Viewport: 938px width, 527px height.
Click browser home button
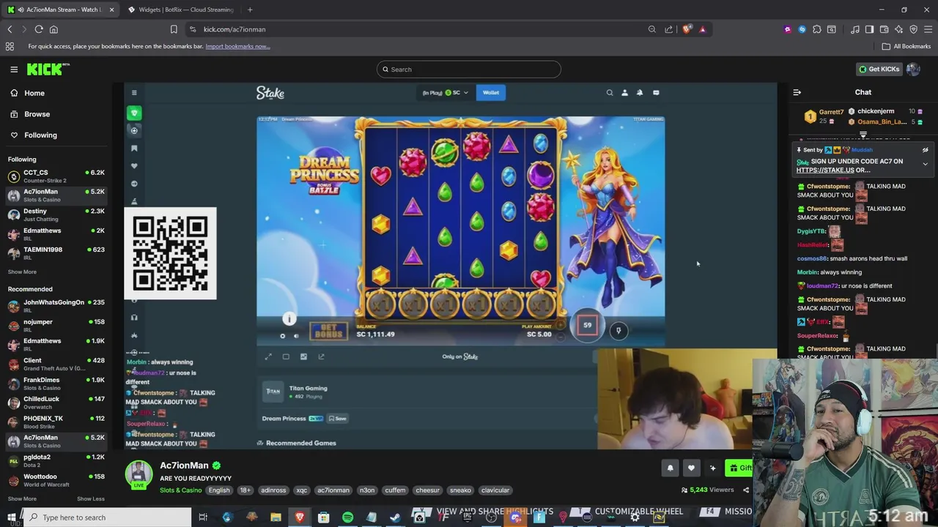tap(53, 29)
